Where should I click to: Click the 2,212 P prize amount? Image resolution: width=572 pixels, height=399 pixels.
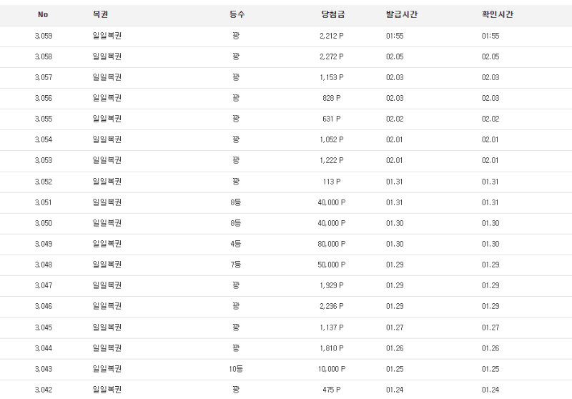tap(332, 36)
